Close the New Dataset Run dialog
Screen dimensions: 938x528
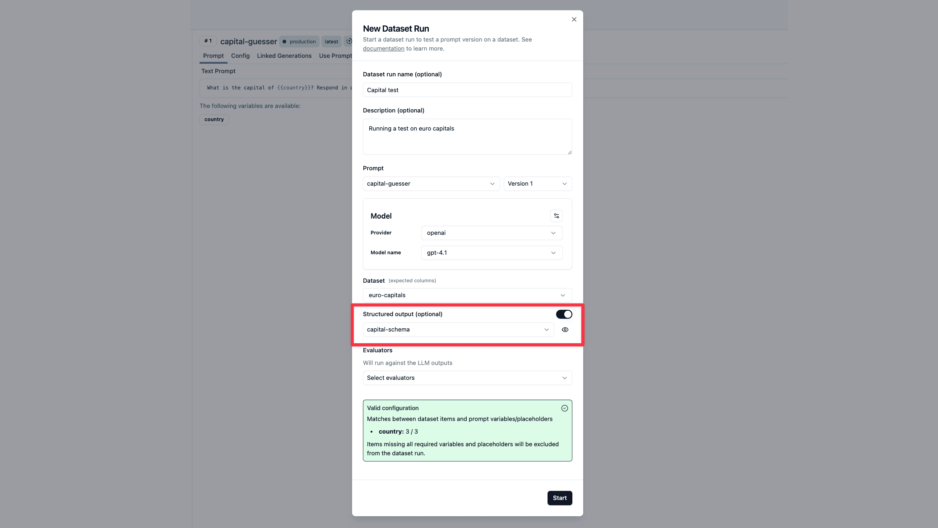pyautogui.click(x=574, y=19)
